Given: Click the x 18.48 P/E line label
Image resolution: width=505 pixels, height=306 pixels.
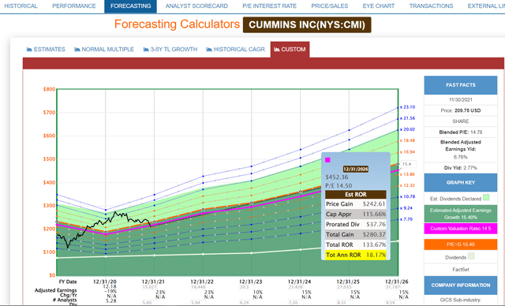Looking at the screenshot, I should click(407, 140).
